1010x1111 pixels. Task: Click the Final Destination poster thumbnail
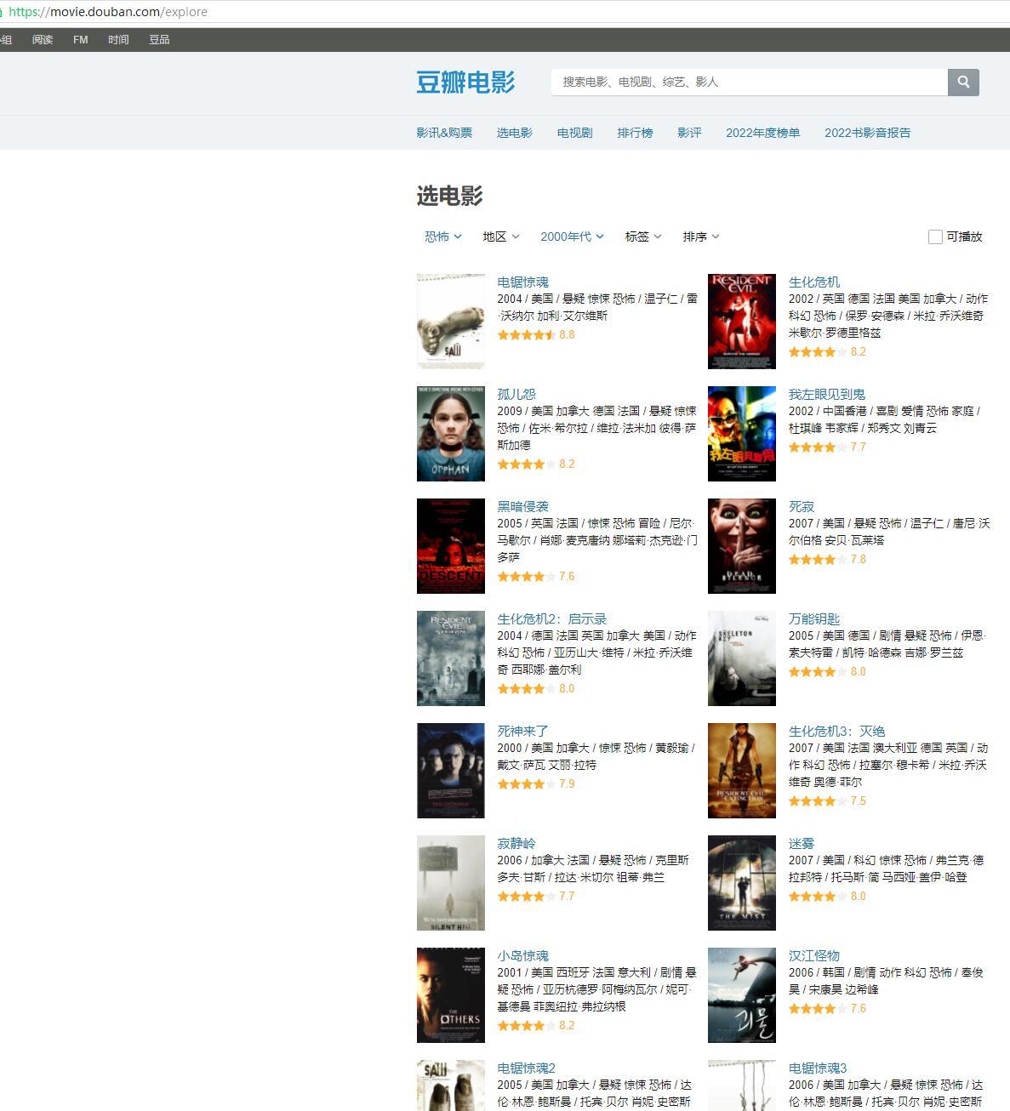coord(451,771)
